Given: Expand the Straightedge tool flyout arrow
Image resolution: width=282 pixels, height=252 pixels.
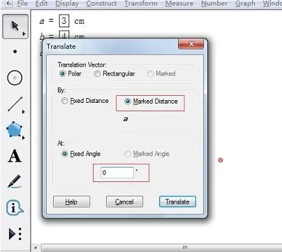Looking at the screenshot, I should pyautogui.click(x=24, y=112).
